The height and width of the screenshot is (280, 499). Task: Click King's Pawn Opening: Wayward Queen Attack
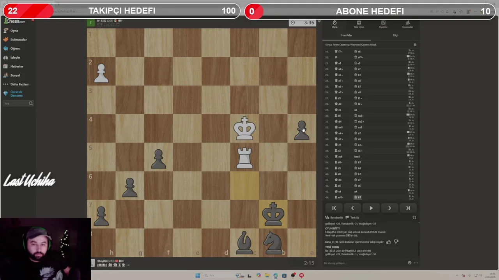(x=351, y=45)
